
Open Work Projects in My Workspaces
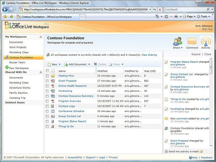tap(18, 47)
